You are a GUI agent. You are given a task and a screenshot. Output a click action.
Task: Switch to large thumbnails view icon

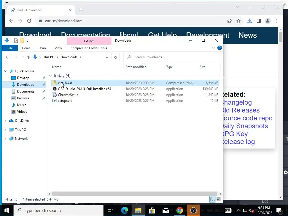[219, 199]
